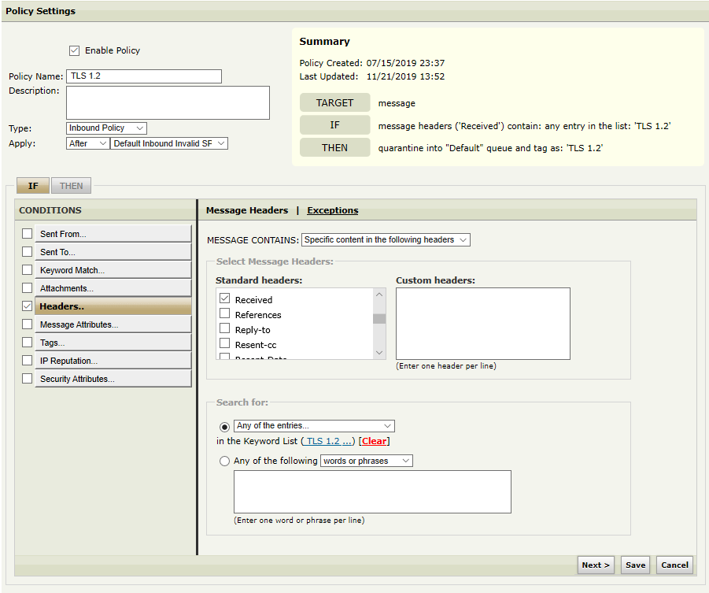Open the Message Contains dropdown

tap(386, 239)
